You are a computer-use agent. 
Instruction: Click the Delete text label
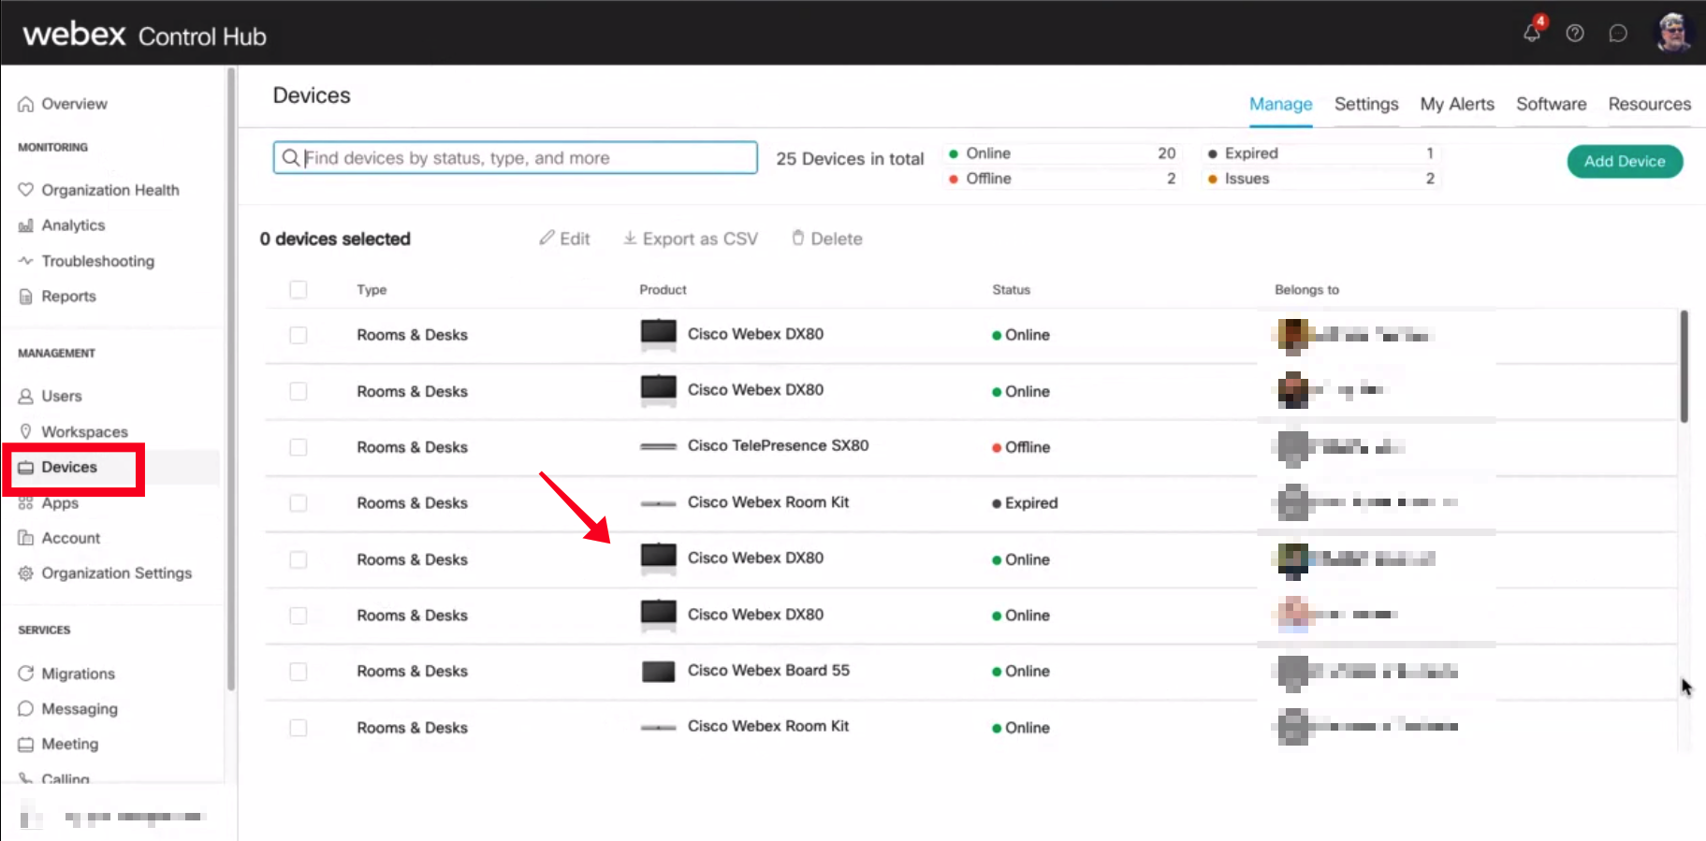[837, 239]
